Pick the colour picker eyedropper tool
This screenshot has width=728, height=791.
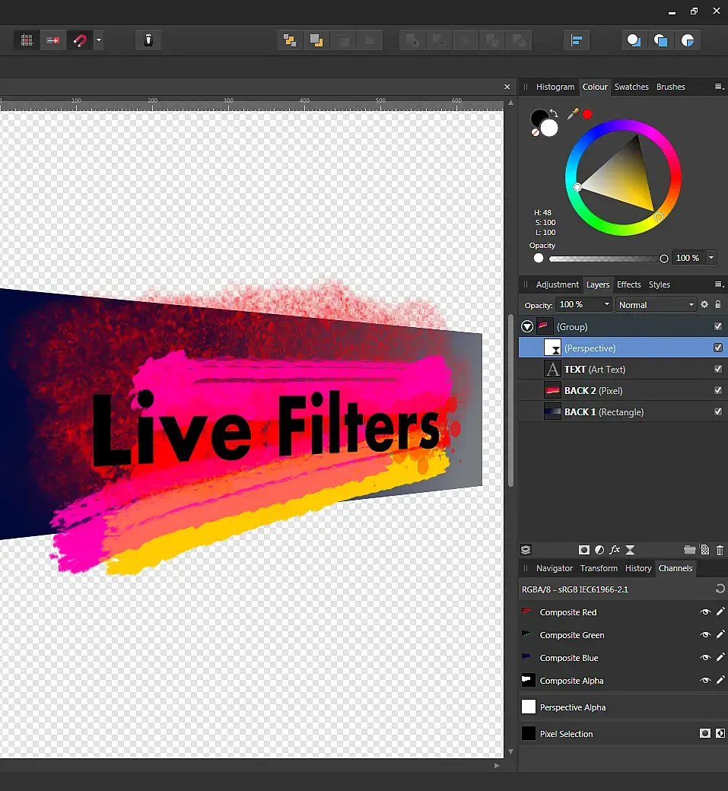click(x=573, y=114)
